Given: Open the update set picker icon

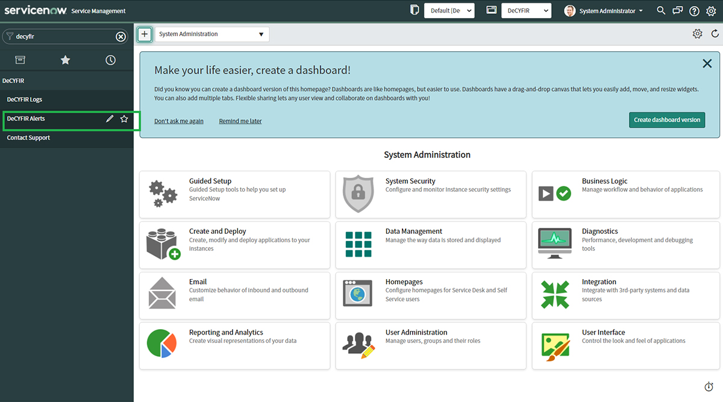Looking at the screenshot, I should click(x=414, y=10).
